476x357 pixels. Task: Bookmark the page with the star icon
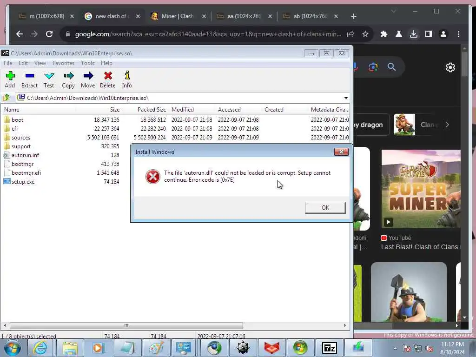[x=365, y=34]
